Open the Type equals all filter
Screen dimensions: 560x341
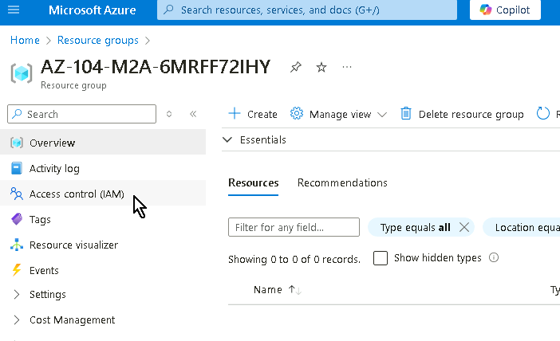(x=415, y=228)
